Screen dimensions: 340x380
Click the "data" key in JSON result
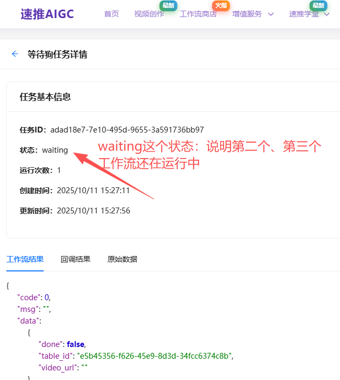tap(28, 321)
